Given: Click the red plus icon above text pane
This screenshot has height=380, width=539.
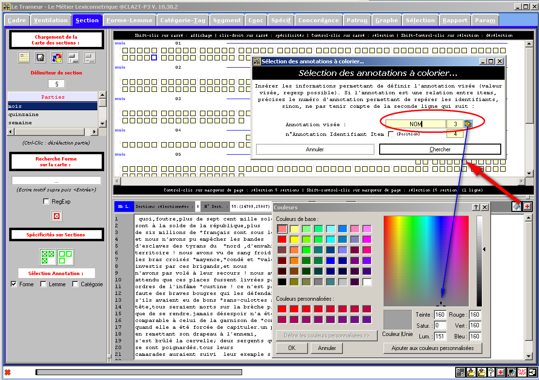Looking at the screenshot, I should [x=527, y=206].
